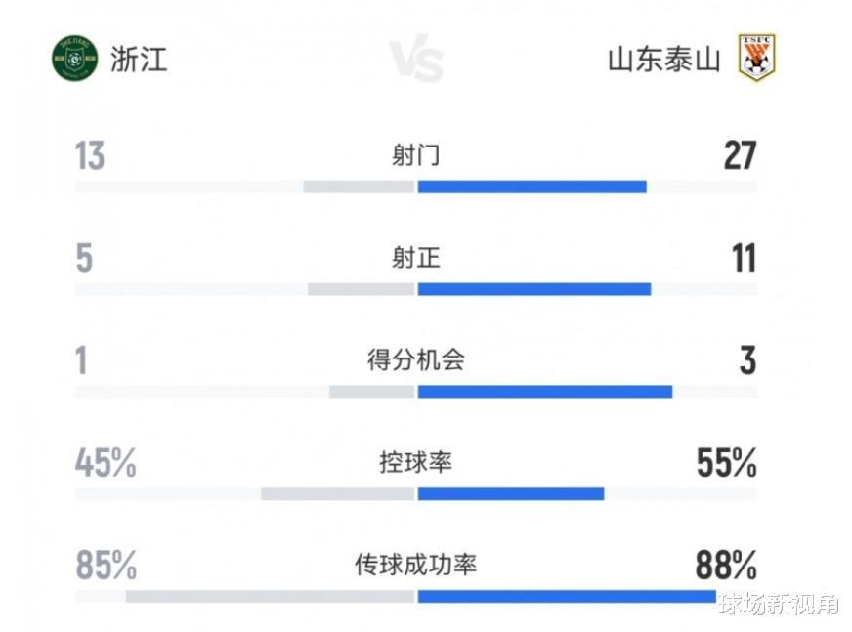Click the 传球成功率 pass accuracy label
Image resolution: width=852 pixels, height=632 pixels.
(x=416, y=564)
